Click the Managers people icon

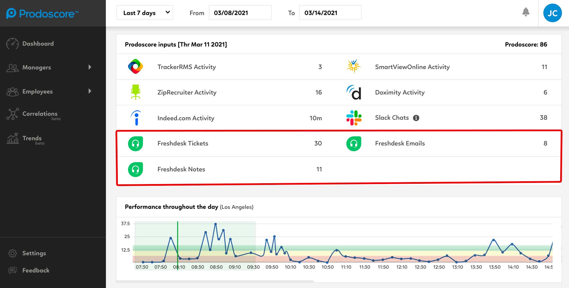pyautogui.click(x=12, y=68)
